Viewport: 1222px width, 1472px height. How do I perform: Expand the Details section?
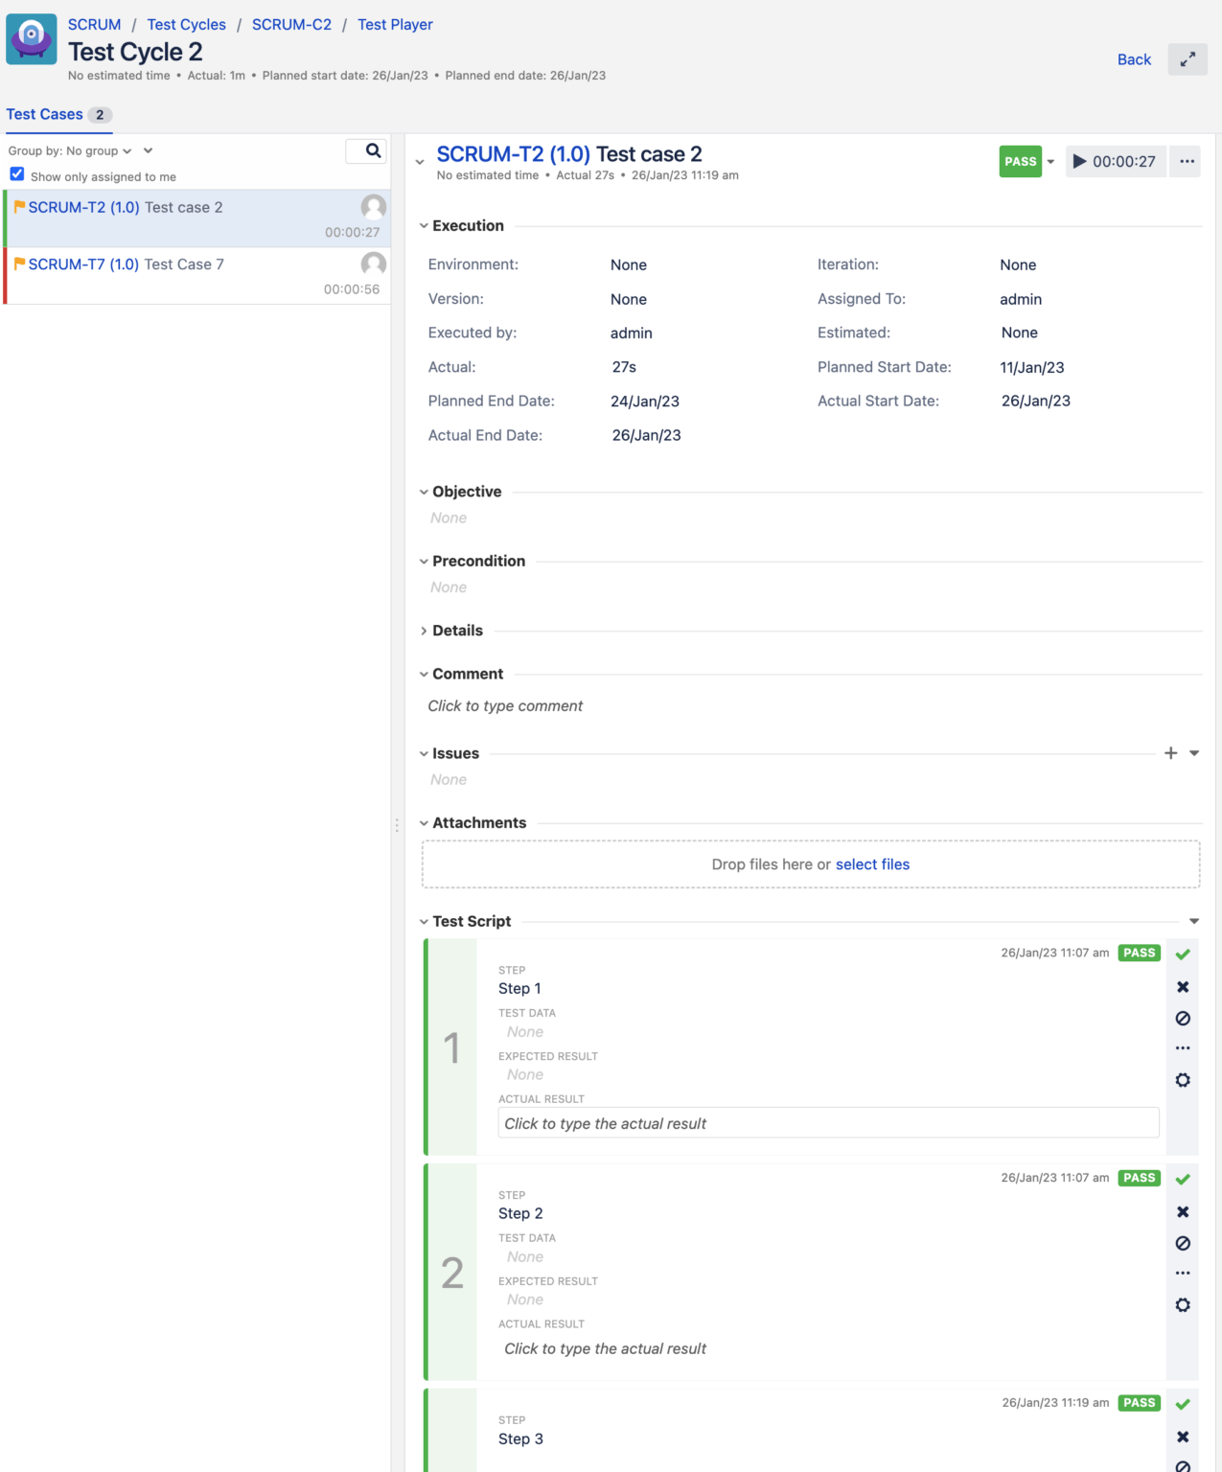point(425,631)
